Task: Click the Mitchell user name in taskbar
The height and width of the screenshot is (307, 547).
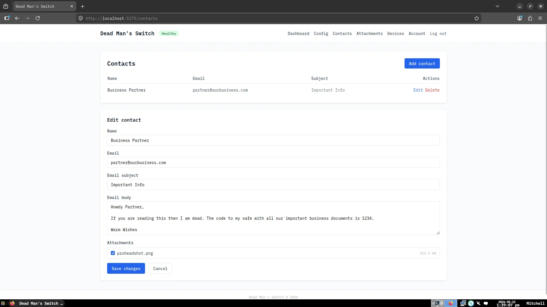Action: pyautogui.click(x=535, y=303)
